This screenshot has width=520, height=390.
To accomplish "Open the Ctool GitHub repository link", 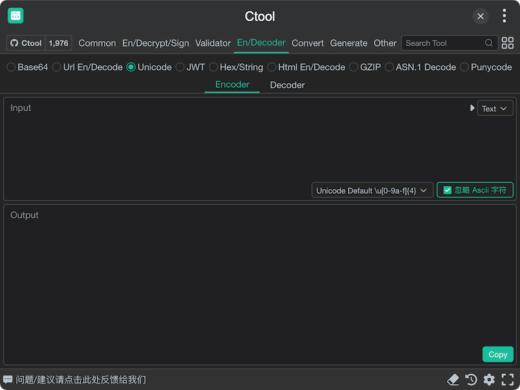I will coord(26,43).
